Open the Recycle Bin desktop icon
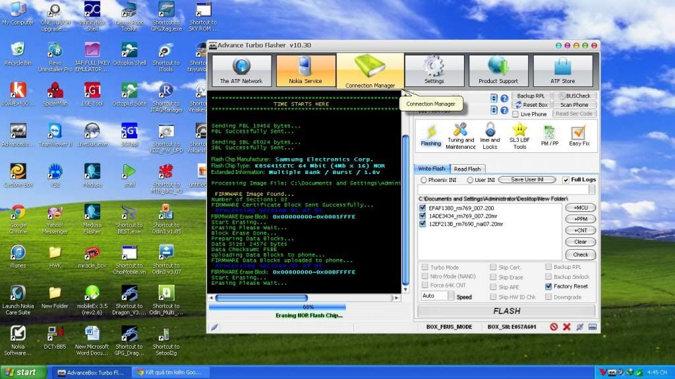The width and height of the screenshot is (675, 379). (18, 54)
